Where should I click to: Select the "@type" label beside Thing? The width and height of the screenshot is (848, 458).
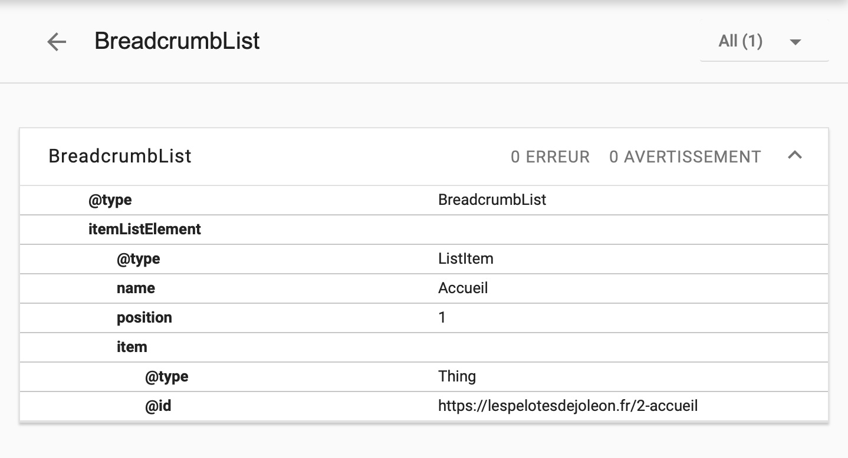166,376
